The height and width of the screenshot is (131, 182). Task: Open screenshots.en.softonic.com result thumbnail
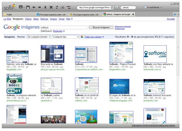(86, 55)
